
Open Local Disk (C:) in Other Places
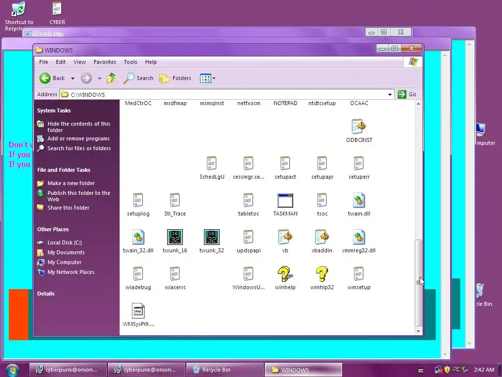65,242
